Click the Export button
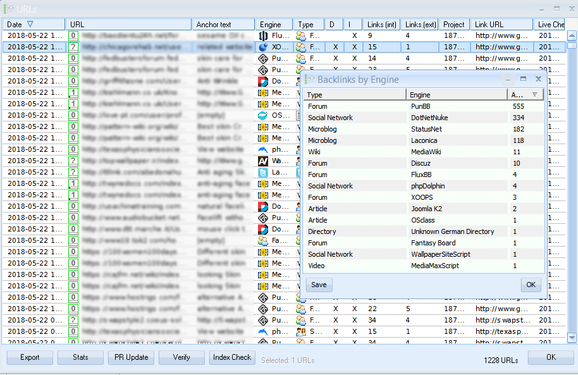Screen dimensions: 578x375 (30, 357)
